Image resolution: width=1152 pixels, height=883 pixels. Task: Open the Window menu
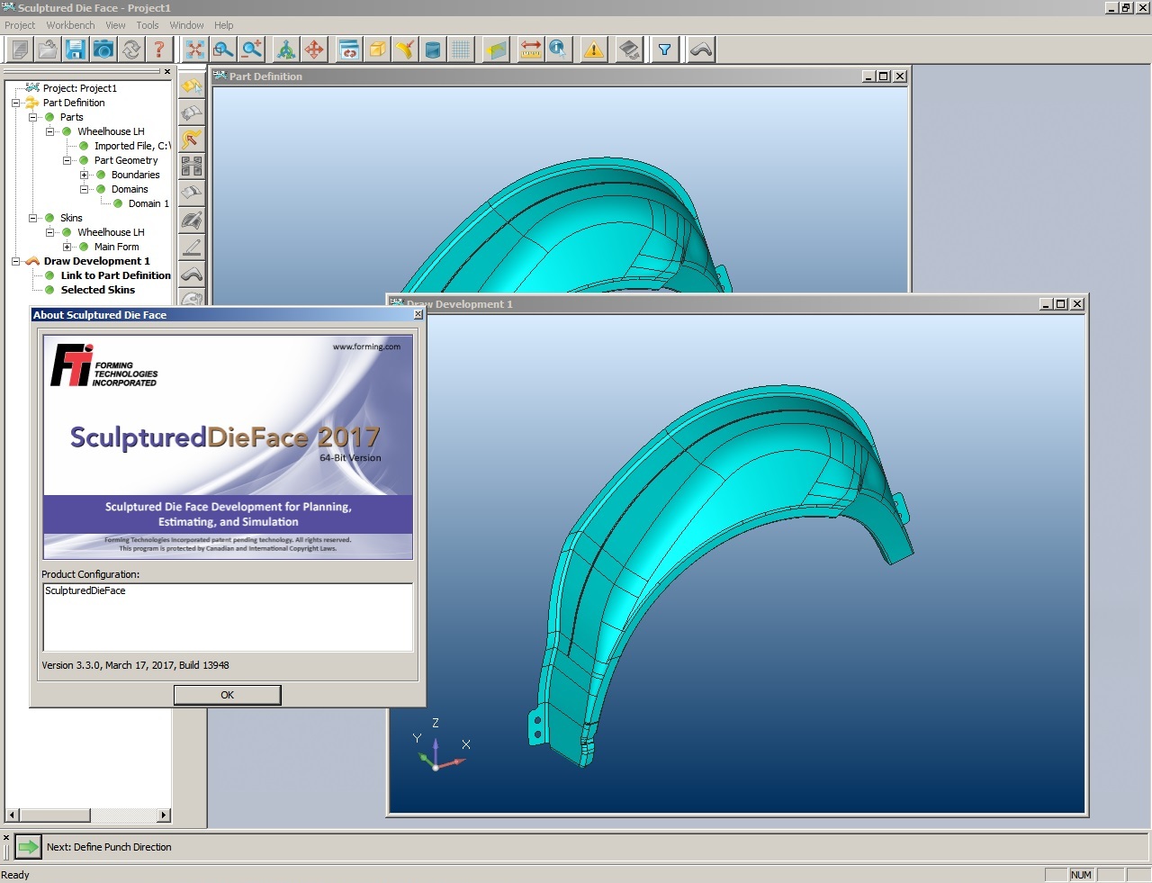(186, 25)
